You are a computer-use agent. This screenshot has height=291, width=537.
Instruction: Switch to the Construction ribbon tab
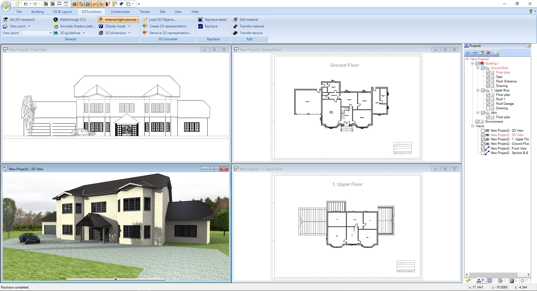pyautogui.click(x=120, y=12)
